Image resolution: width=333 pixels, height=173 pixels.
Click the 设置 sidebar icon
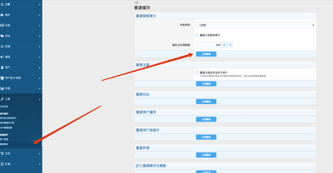(2, 4)
